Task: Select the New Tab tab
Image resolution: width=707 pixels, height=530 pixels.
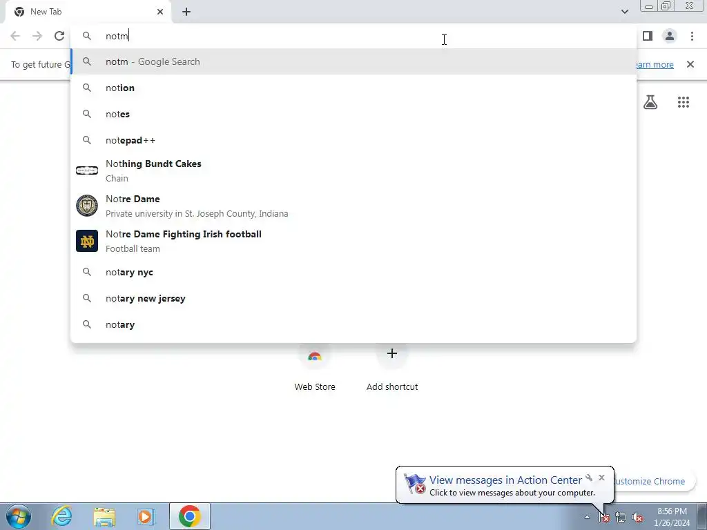Action: [x=88, y=12]
